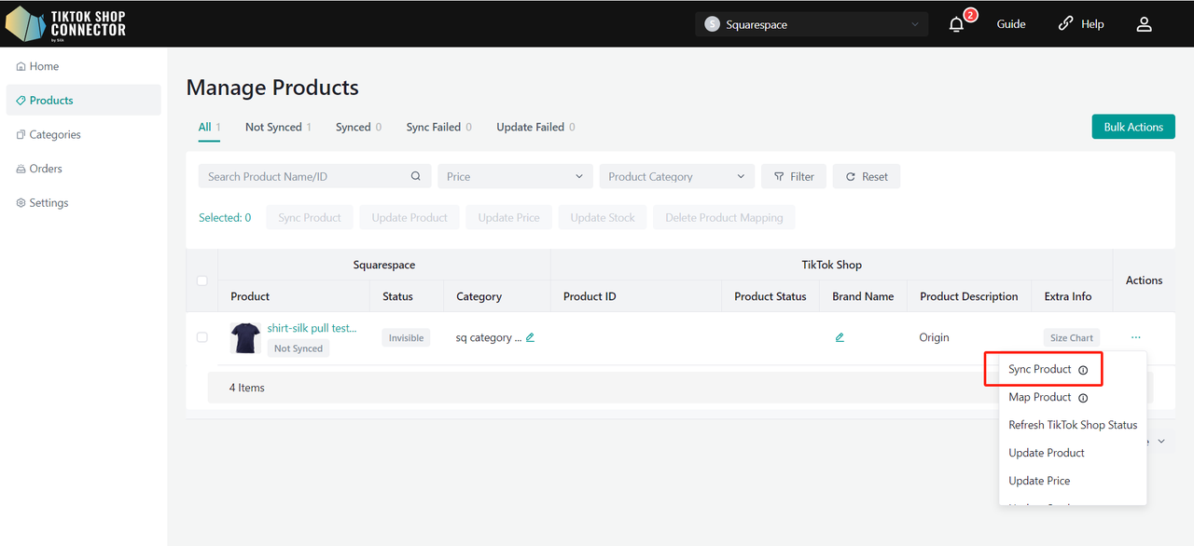Open the shirt-silk pull test product link
The width and height of the screenshot is (1194, 546).
tap(312, 328)
